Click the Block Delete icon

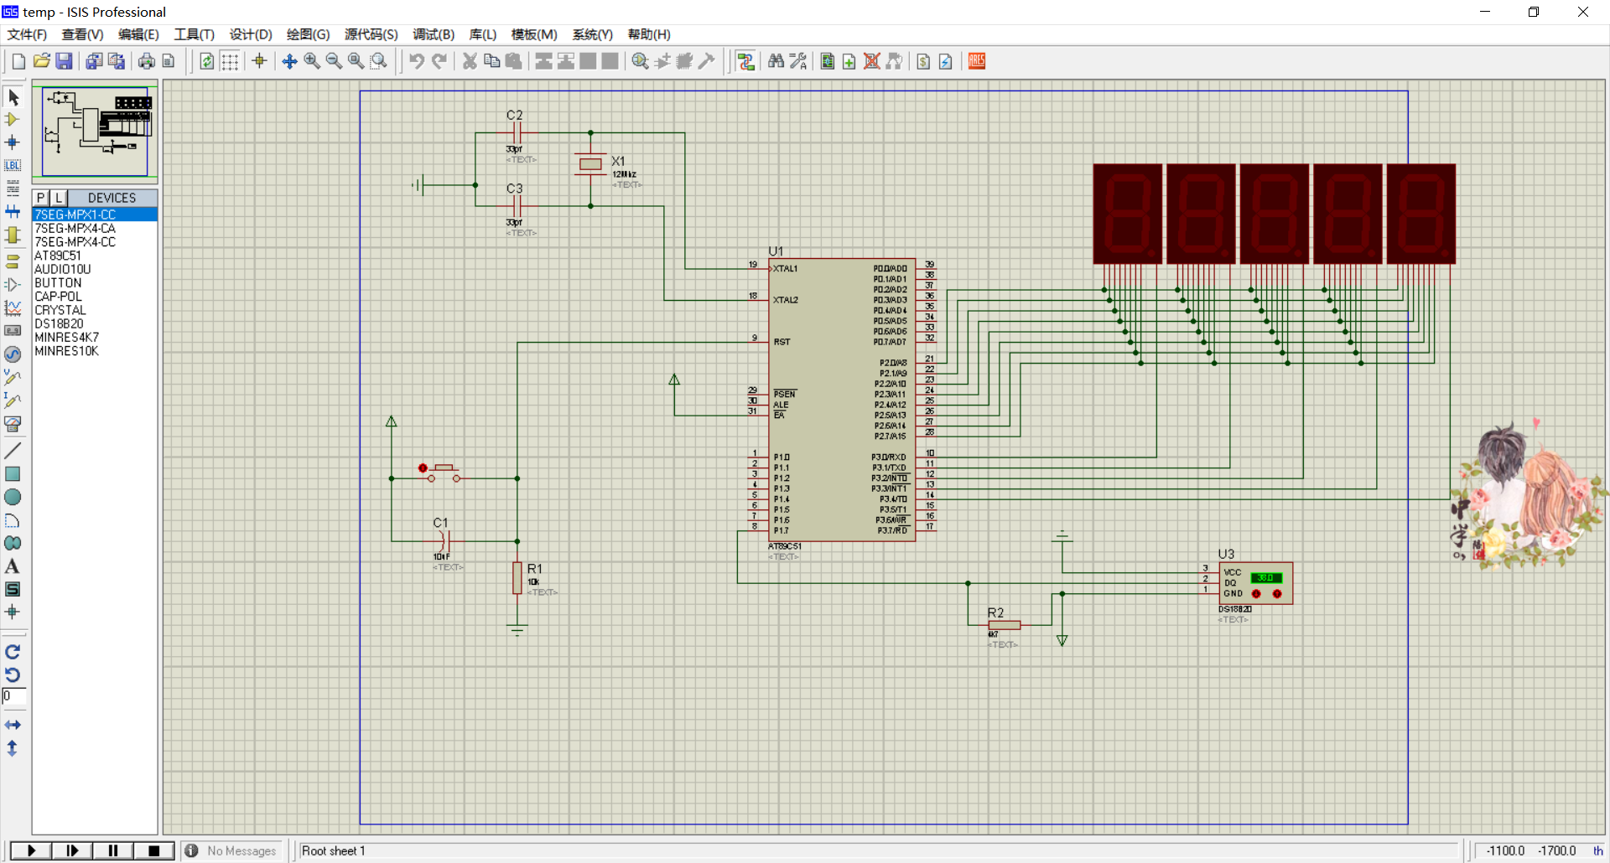click(610, 61)
